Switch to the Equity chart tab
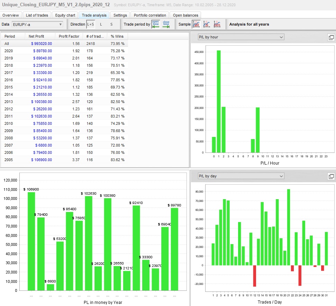This screenshot has height=306, width=336. [x=65, y=15]
